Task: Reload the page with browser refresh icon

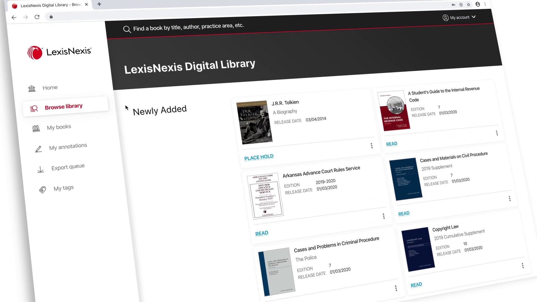Action: [37, 17]
